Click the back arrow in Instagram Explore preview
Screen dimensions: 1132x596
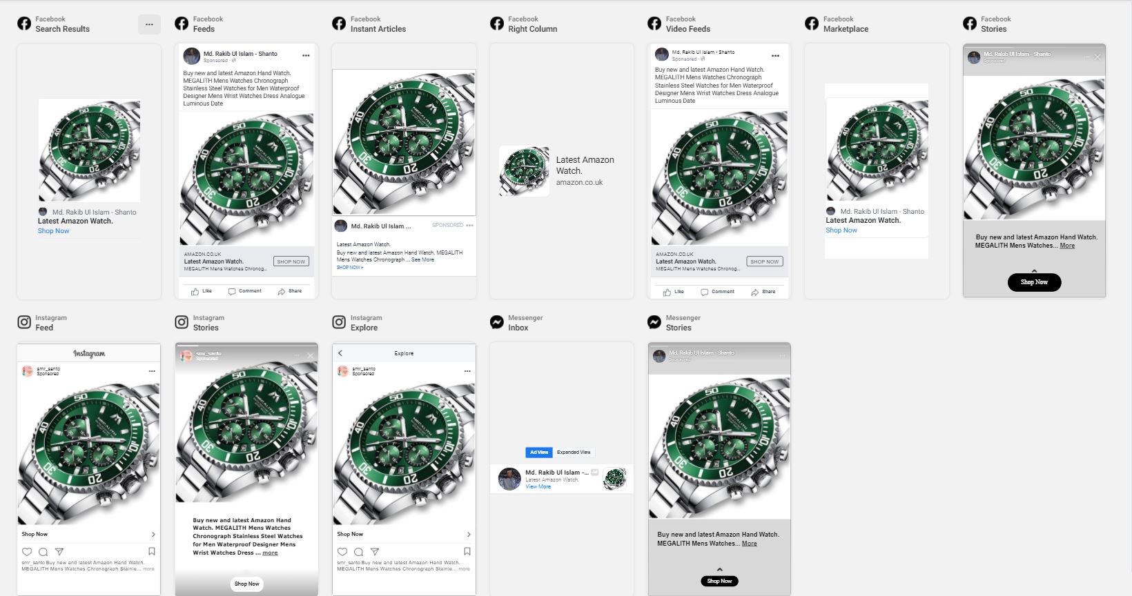[x=340, y=353]
